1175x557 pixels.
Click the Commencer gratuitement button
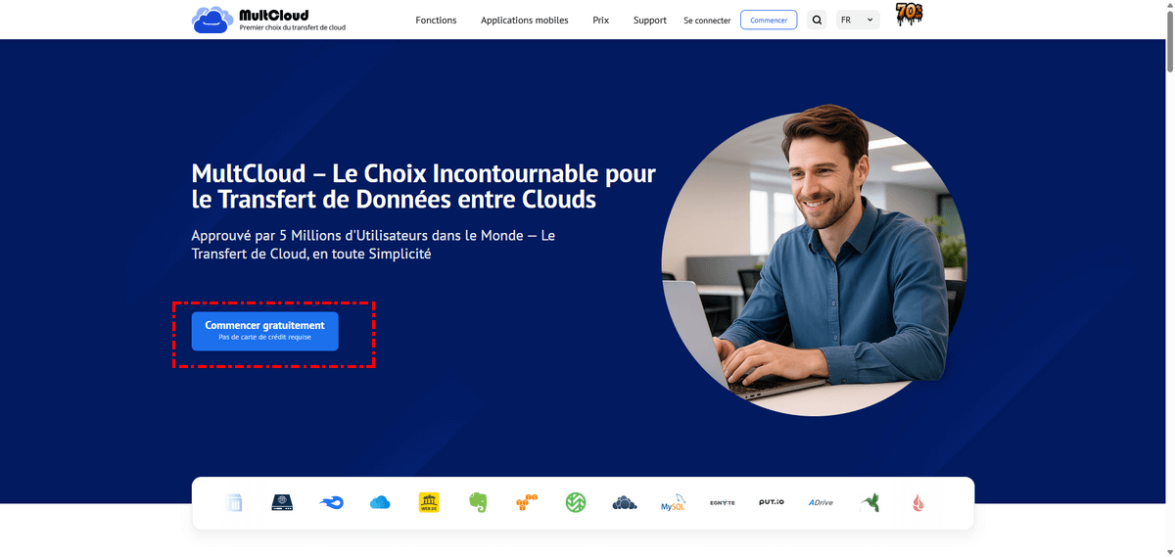(264, 331)
